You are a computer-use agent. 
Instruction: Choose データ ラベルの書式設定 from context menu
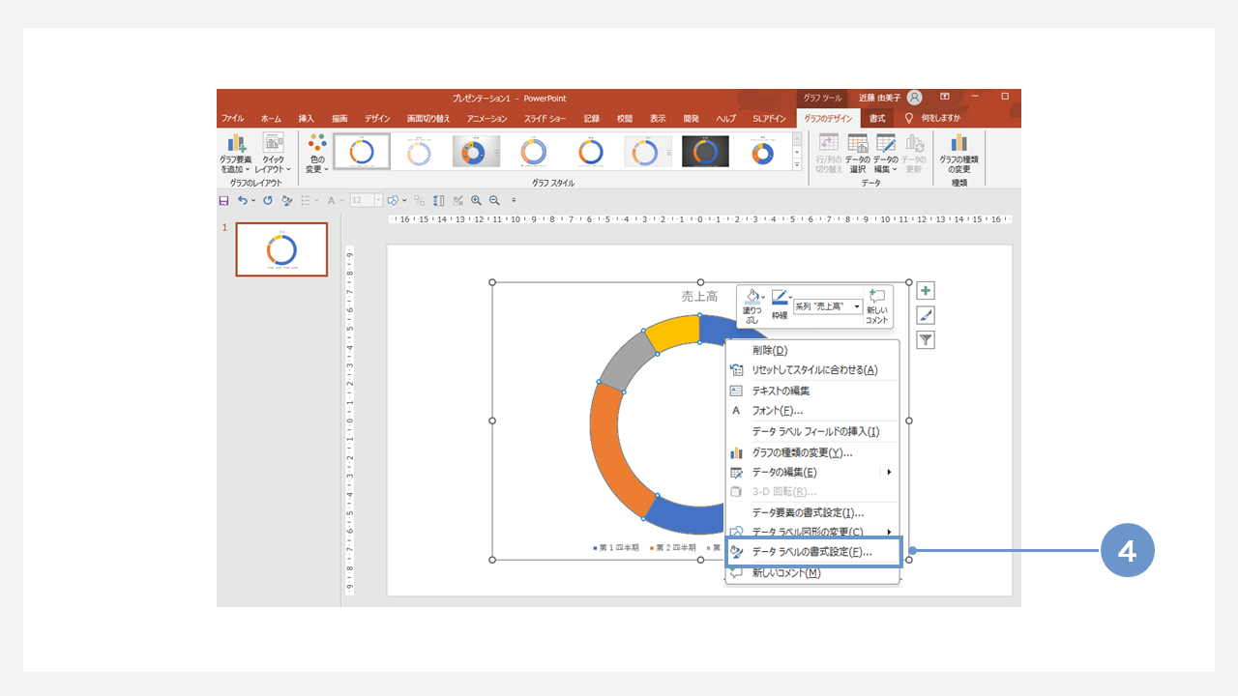[811, 552]
